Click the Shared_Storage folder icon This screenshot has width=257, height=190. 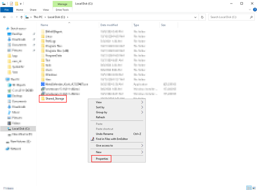[x=43, y=98]
